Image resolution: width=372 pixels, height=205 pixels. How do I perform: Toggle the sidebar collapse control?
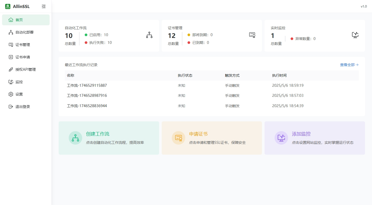(x=43, y=6)
